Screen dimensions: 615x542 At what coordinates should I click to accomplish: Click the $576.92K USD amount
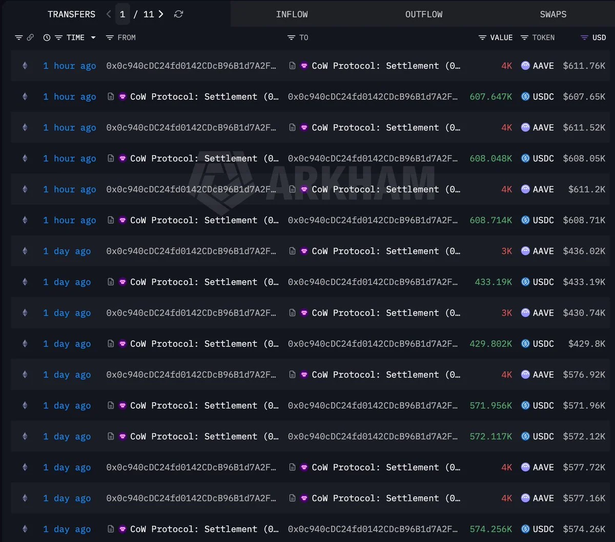[584, 375]
